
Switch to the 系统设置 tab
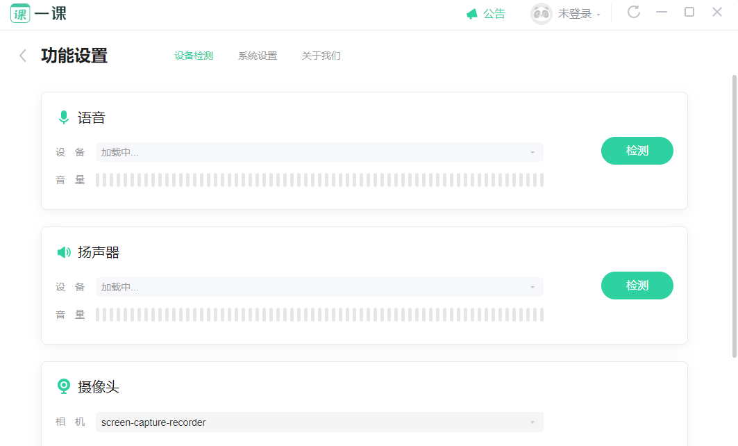pyautogui.click(x=258, y=56)
